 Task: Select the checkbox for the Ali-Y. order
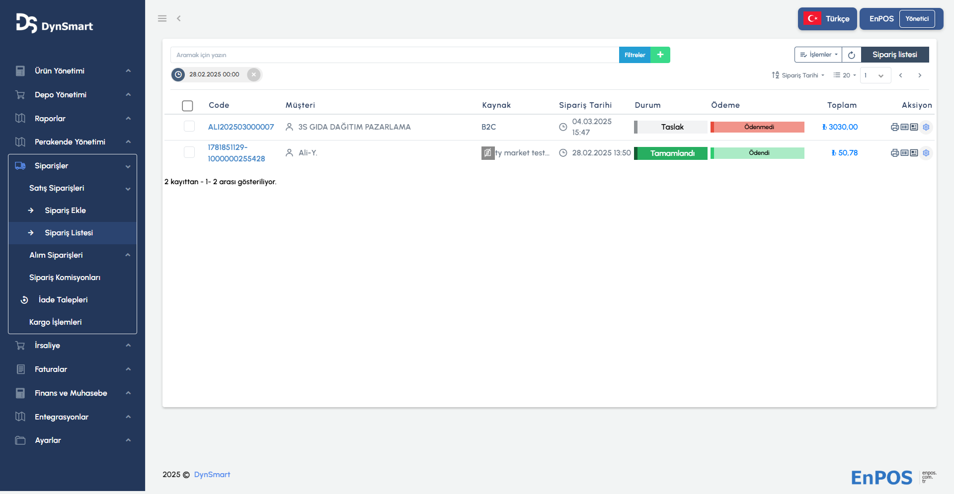coord(189,152)
